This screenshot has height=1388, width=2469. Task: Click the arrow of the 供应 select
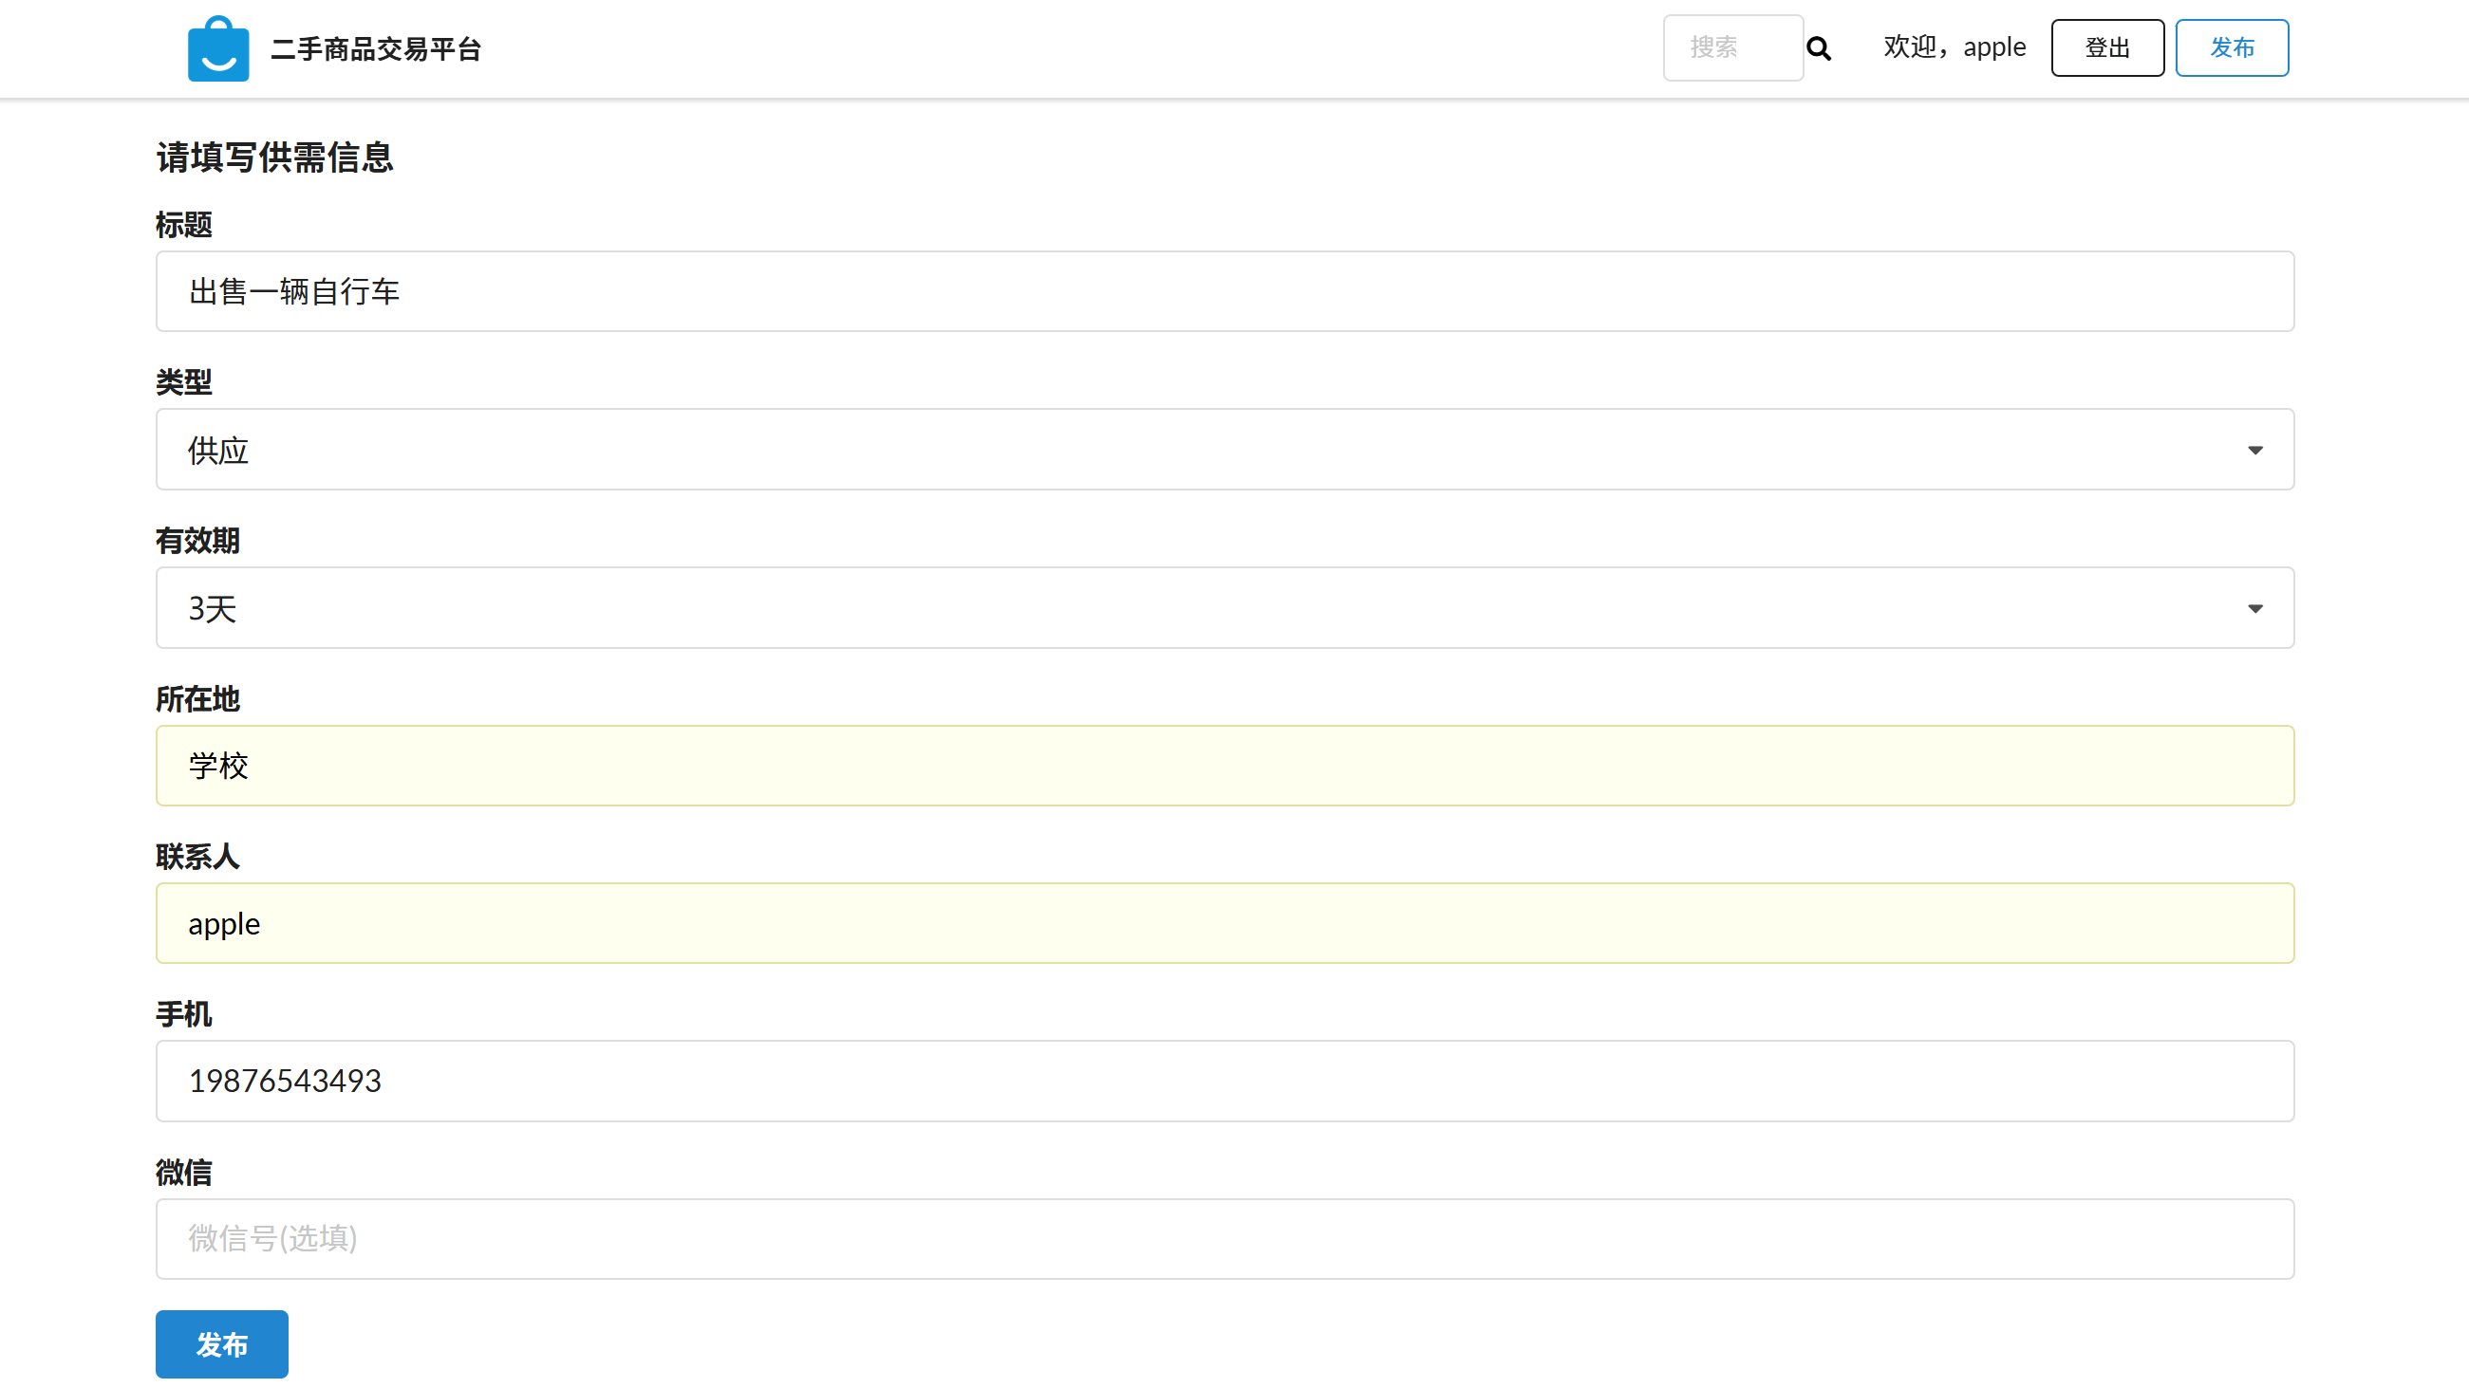(x=2254, y=451)
